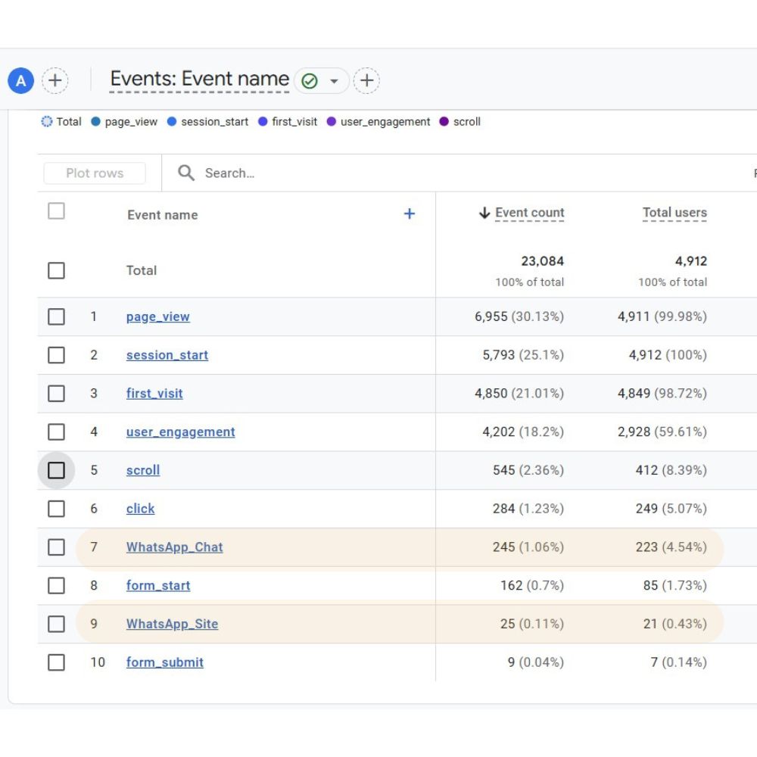Click the 545 (2.36%) cell

[528, 470]
